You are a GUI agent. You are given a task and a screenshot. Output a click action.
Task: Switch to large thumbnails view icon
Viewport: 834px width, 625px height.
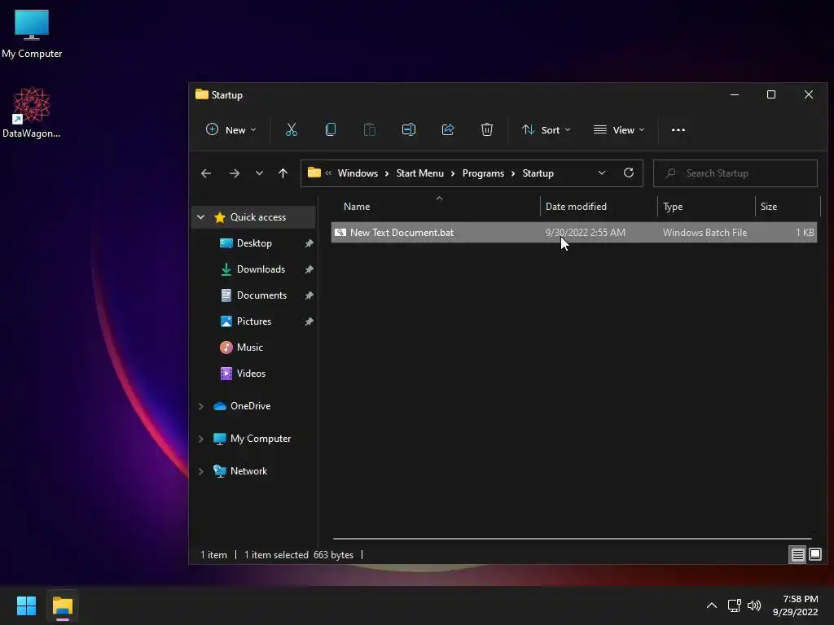click(x=814, y=555)
